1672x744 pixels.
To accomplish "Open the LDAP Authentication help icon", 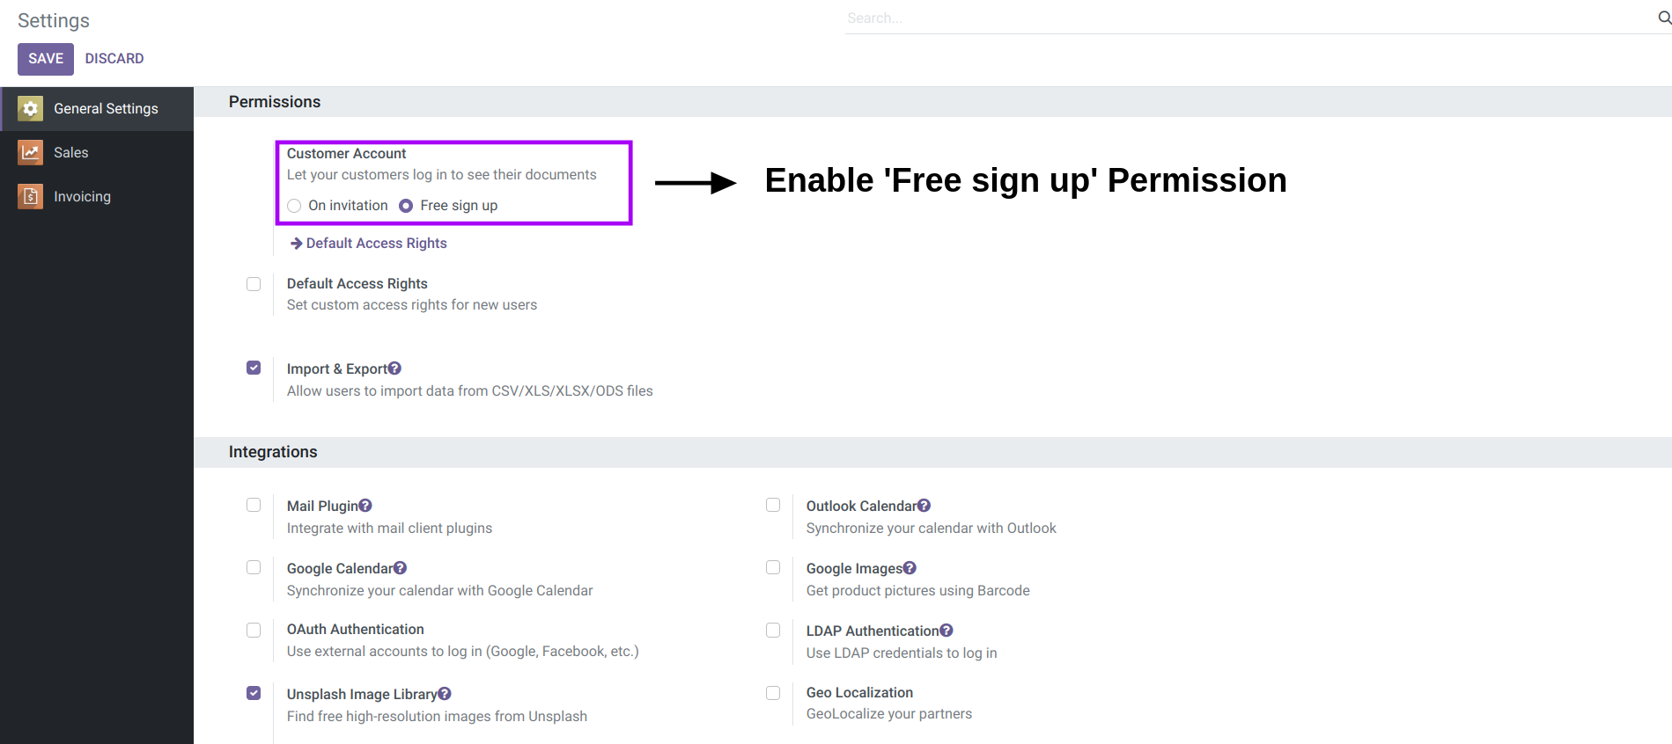I will [946, 631].
